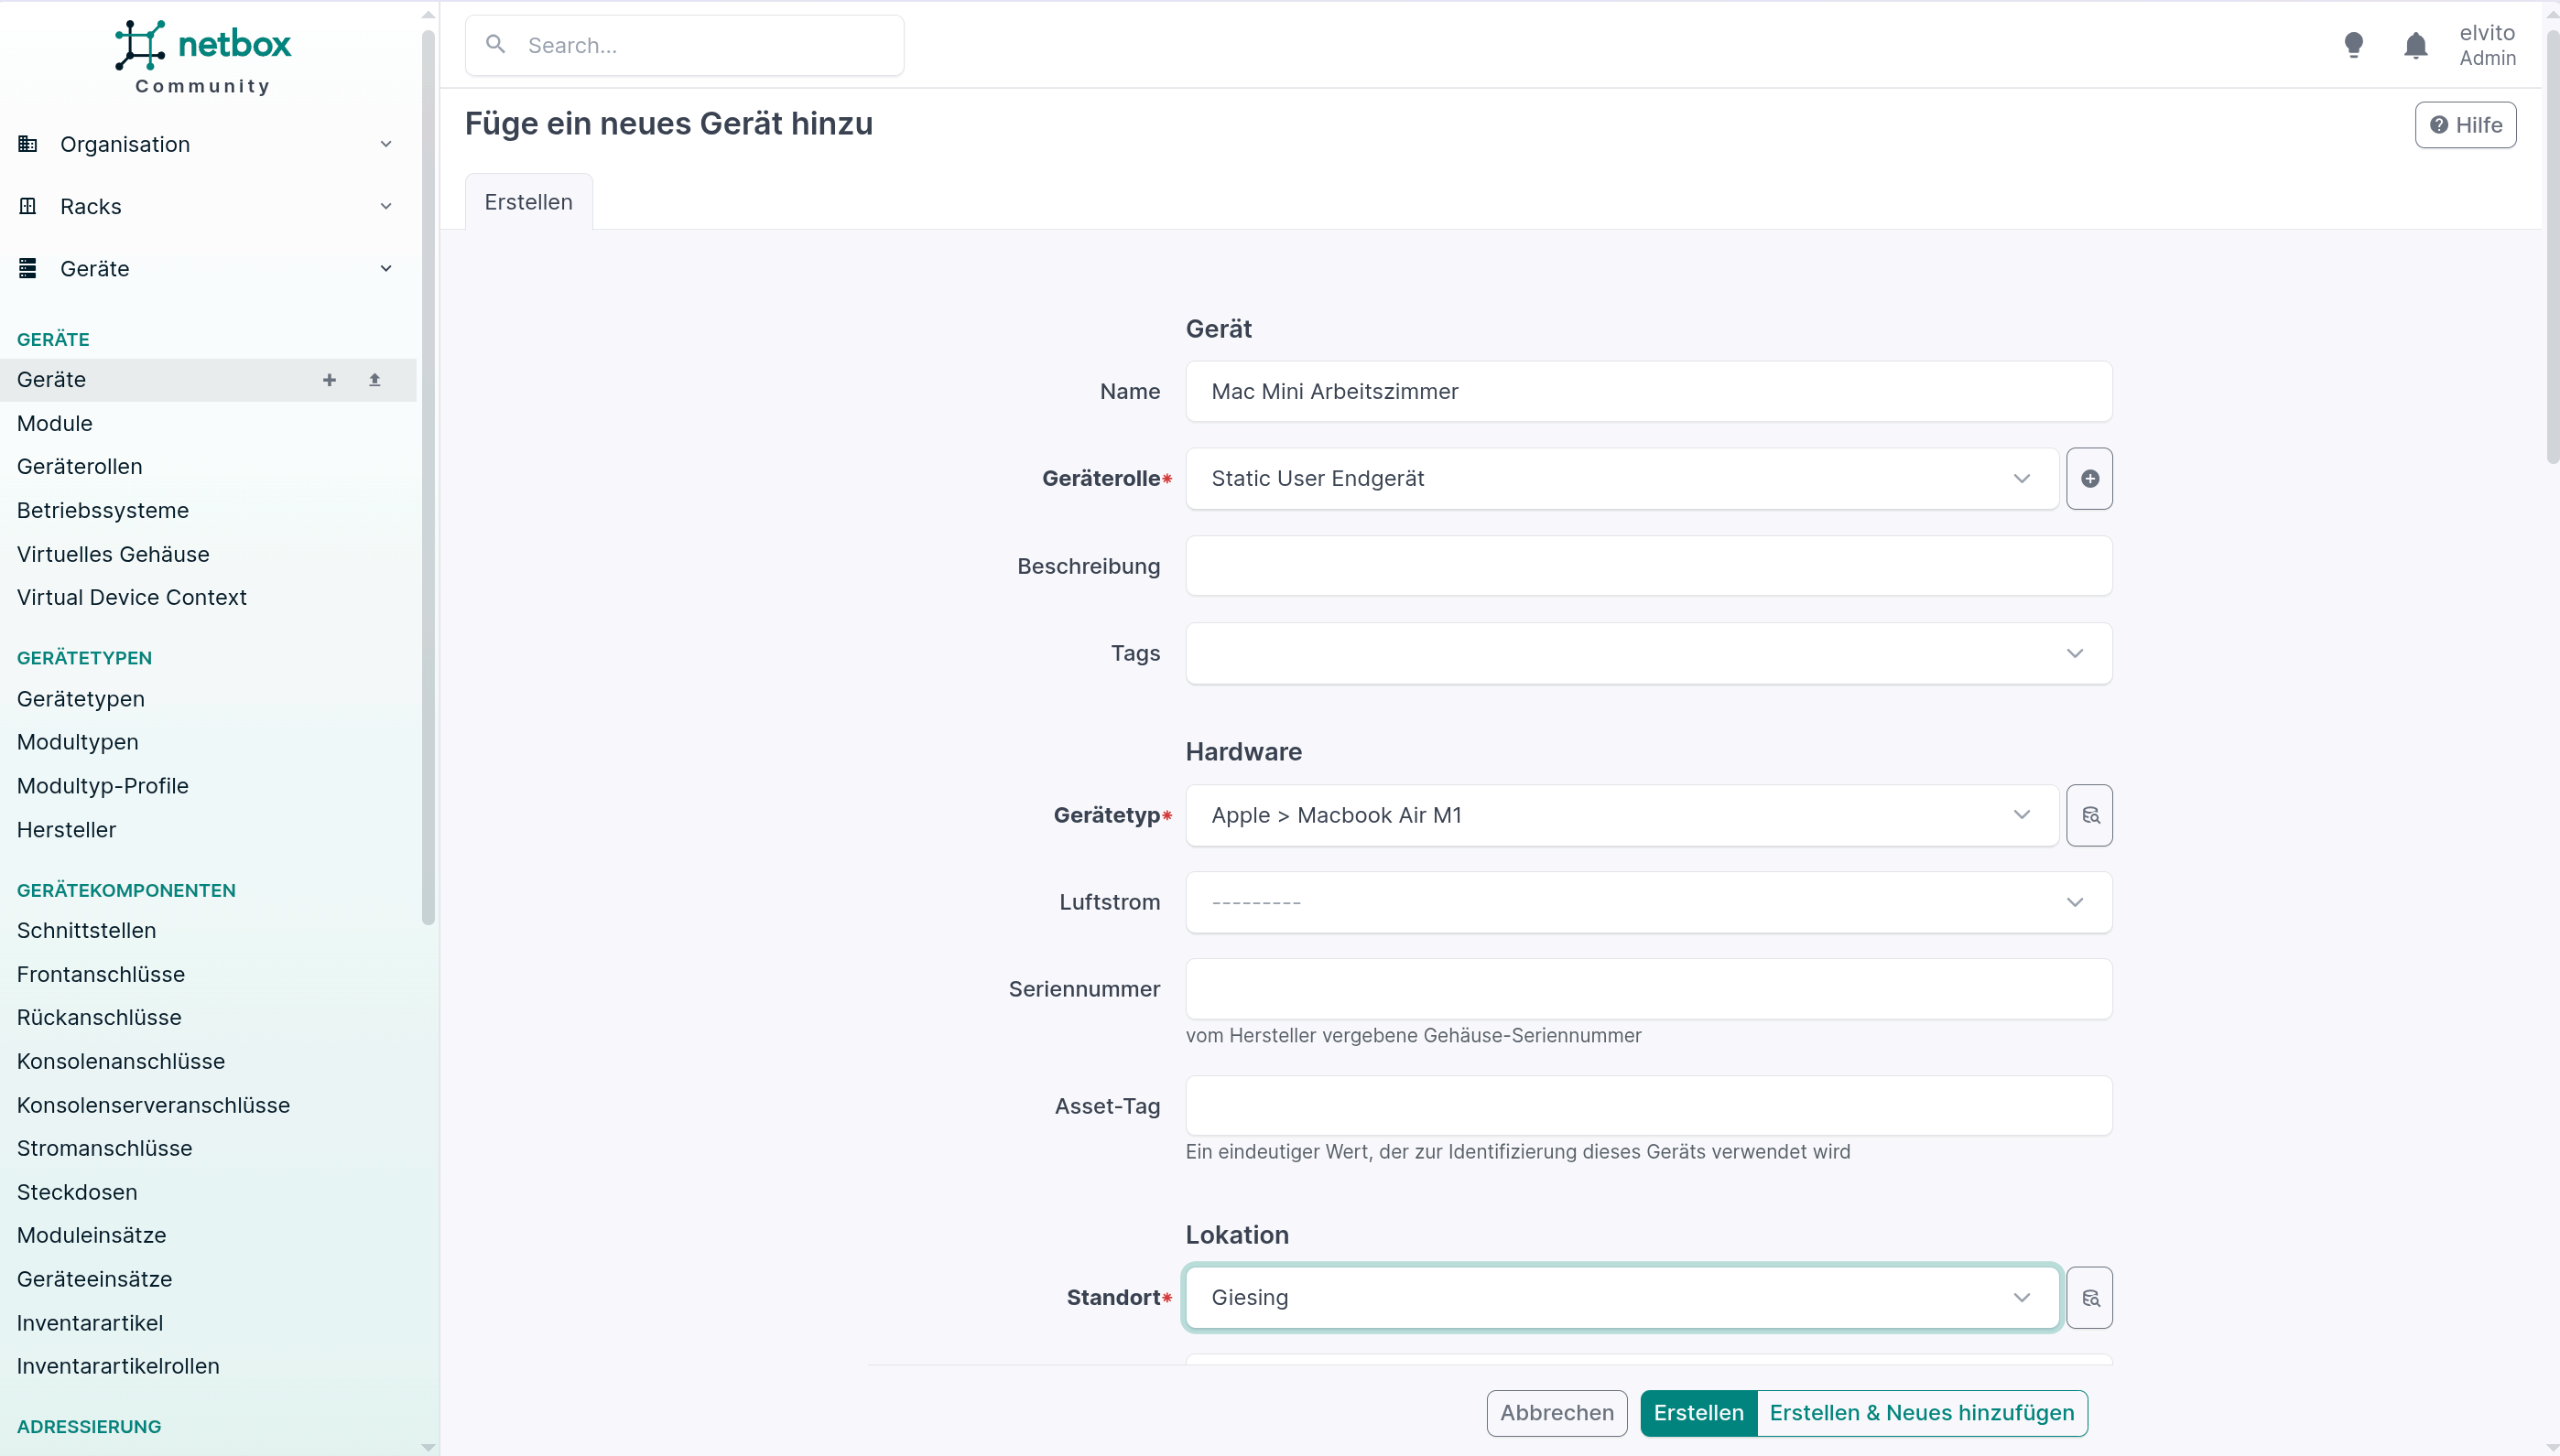Open Frontanschlüsse in the sidebar
Image resolution: width=2560 pixels, height=1456 pixels.
coord(101,974)
